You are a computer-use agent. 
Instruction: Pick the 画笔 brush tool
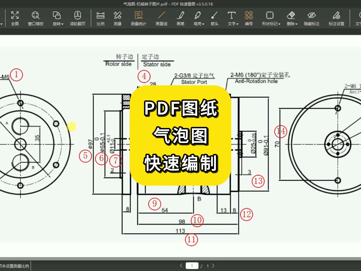click(x=180, y=18)
